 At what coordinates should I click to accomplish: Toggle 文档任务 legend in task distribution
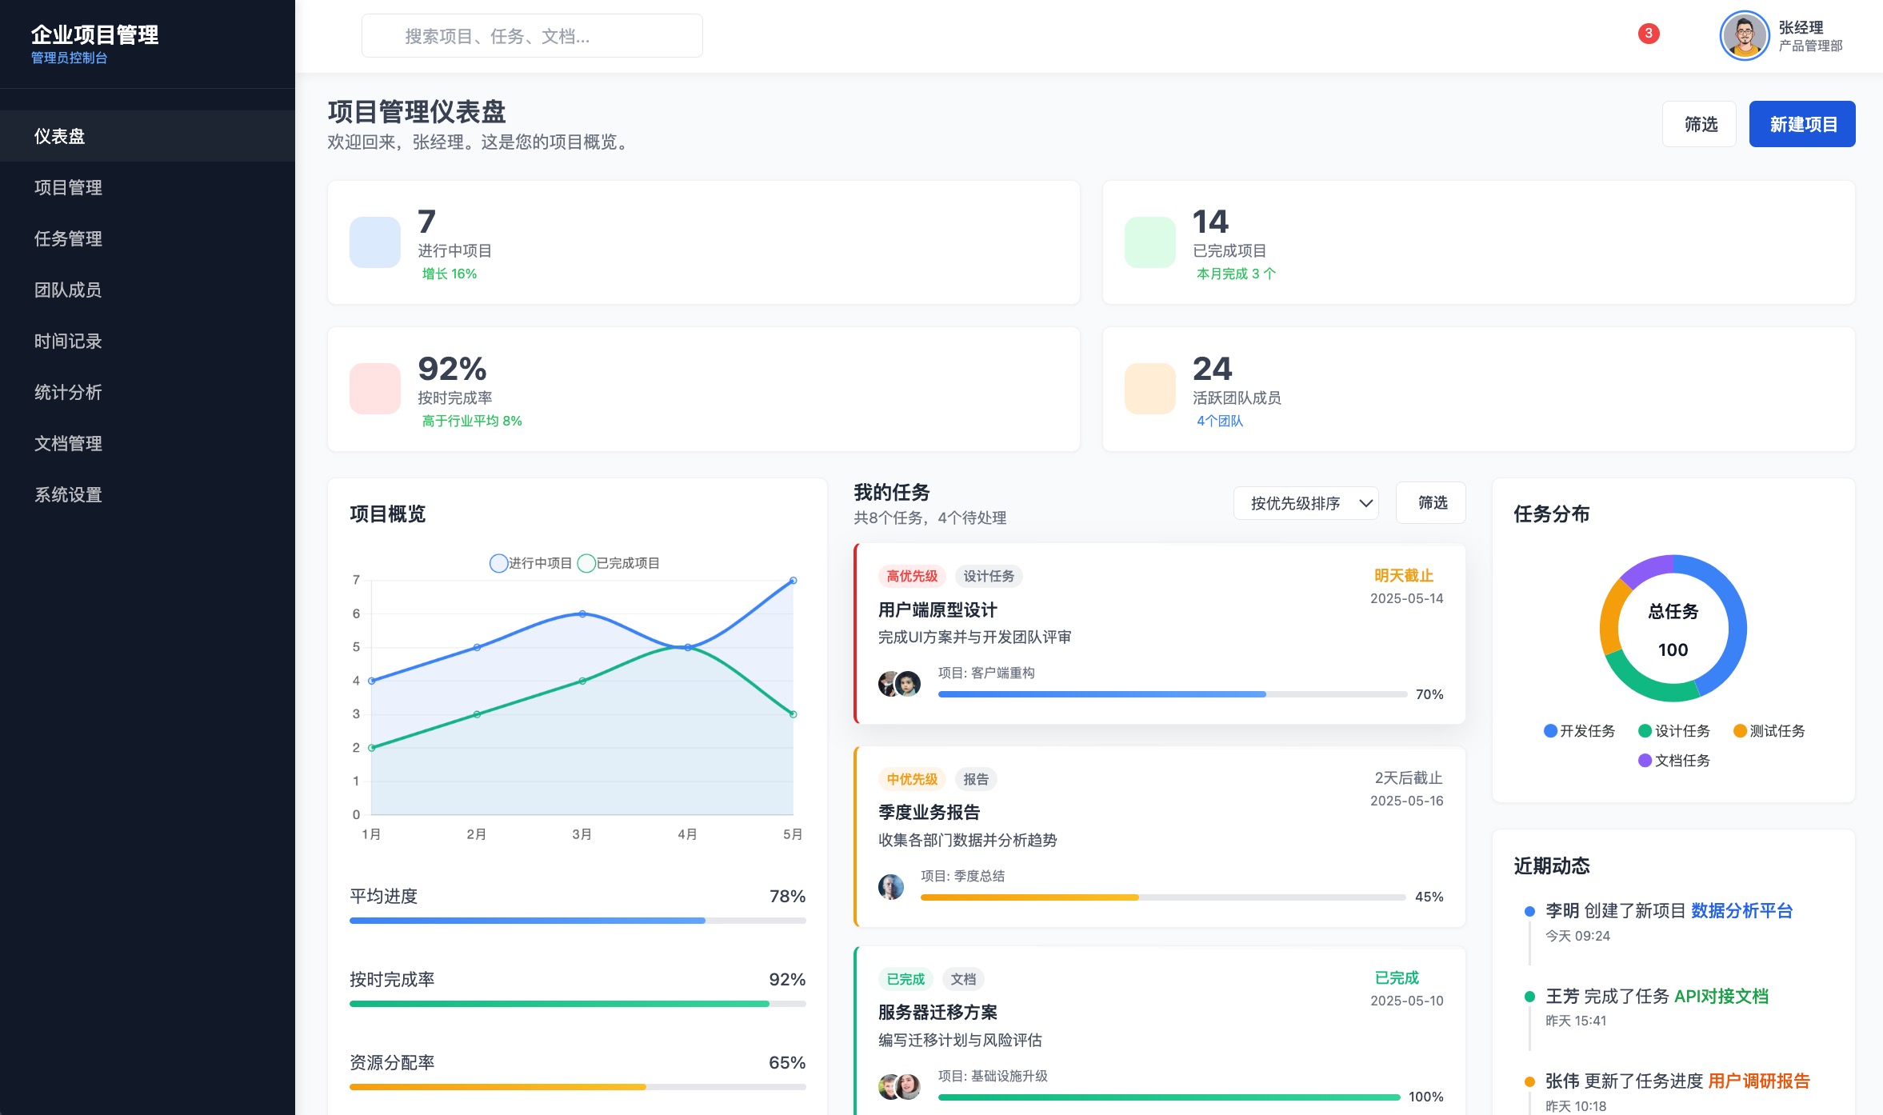click(1673, 761)
